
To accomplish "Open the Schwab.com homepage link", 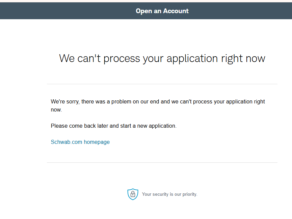I will 80,142.
